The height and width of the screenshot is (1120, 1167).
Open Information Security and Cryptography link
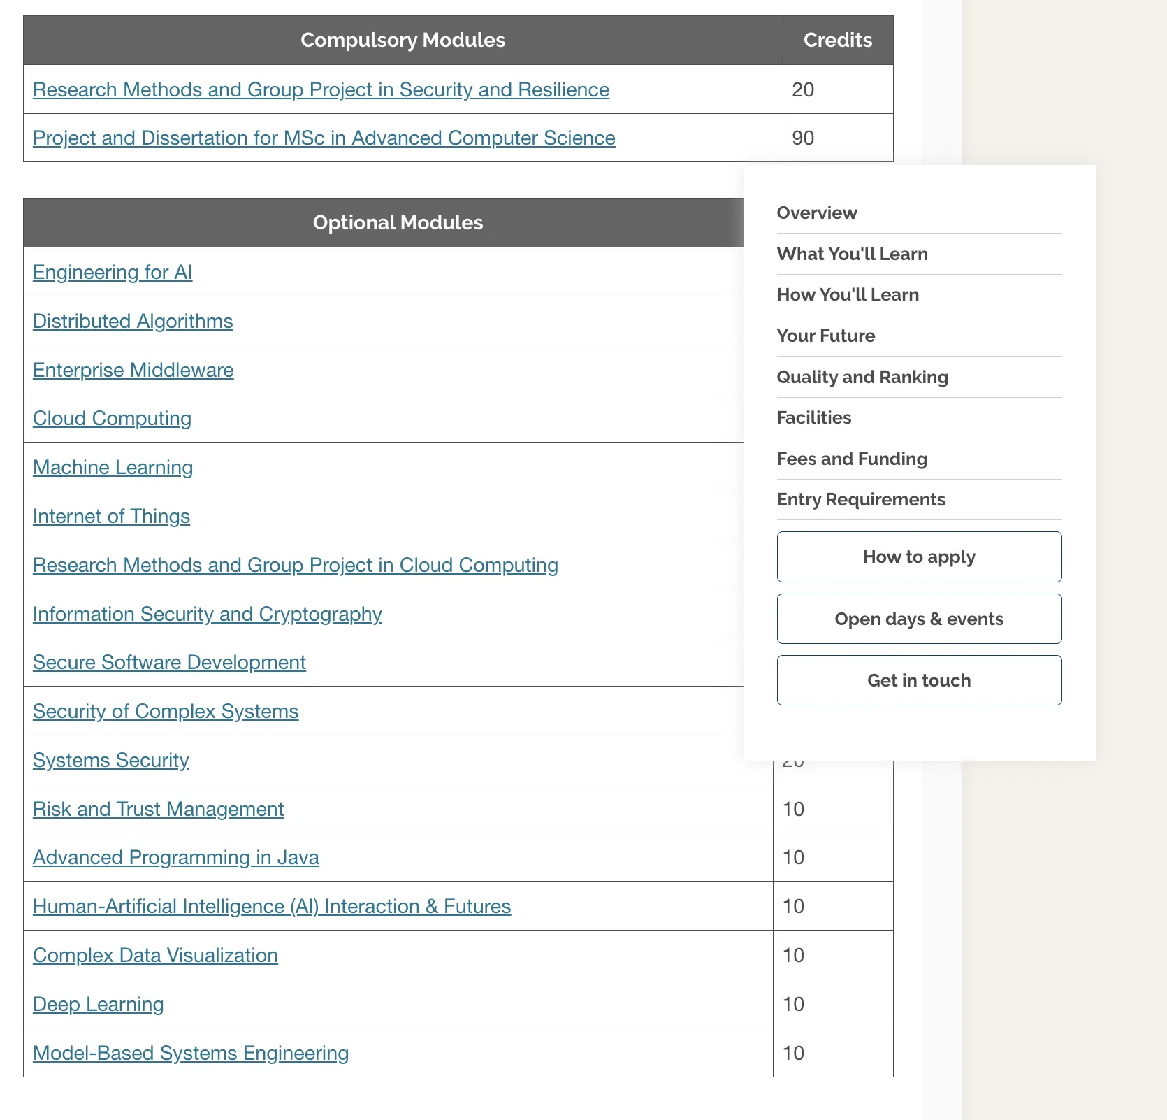coord(207,615)
